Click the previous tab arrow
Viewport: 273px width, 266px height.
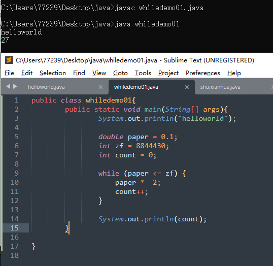[8, 86]
